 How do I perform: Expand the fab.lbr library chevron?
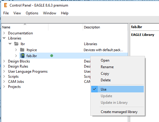(x=16, y=56)
